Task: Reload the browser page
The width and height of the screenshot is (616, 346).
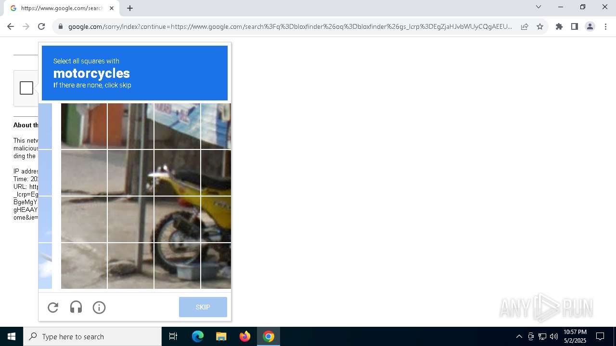Action: coord(41,26)
